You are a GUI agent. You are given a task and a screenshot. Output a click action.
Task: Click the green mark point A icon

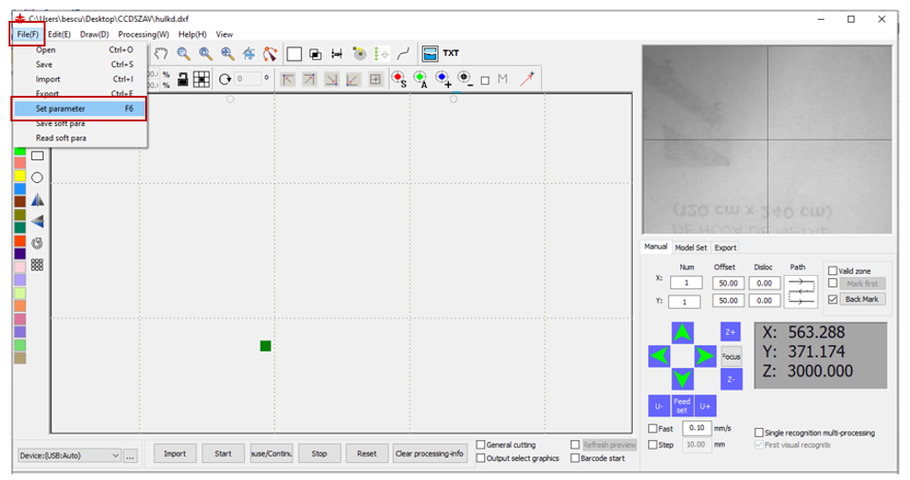click(420, 79)
